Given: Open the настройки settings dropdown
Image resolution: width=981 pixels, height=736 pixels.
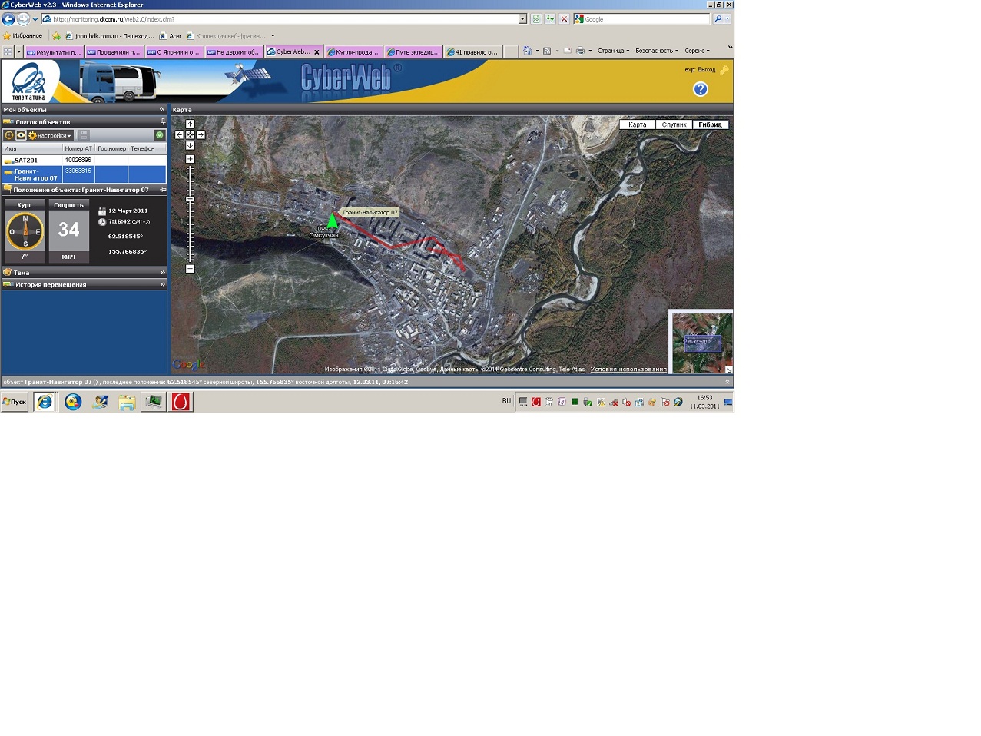Looking at the screenshot, I should [51, 135].
